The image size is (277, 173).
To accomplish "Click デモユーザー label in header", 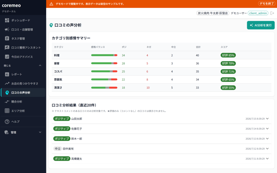I will pyautogui.click(x=239, y=13).
